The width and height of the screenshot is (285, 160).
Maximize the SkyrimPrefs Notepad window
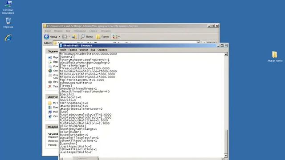[x=222, y=45]
